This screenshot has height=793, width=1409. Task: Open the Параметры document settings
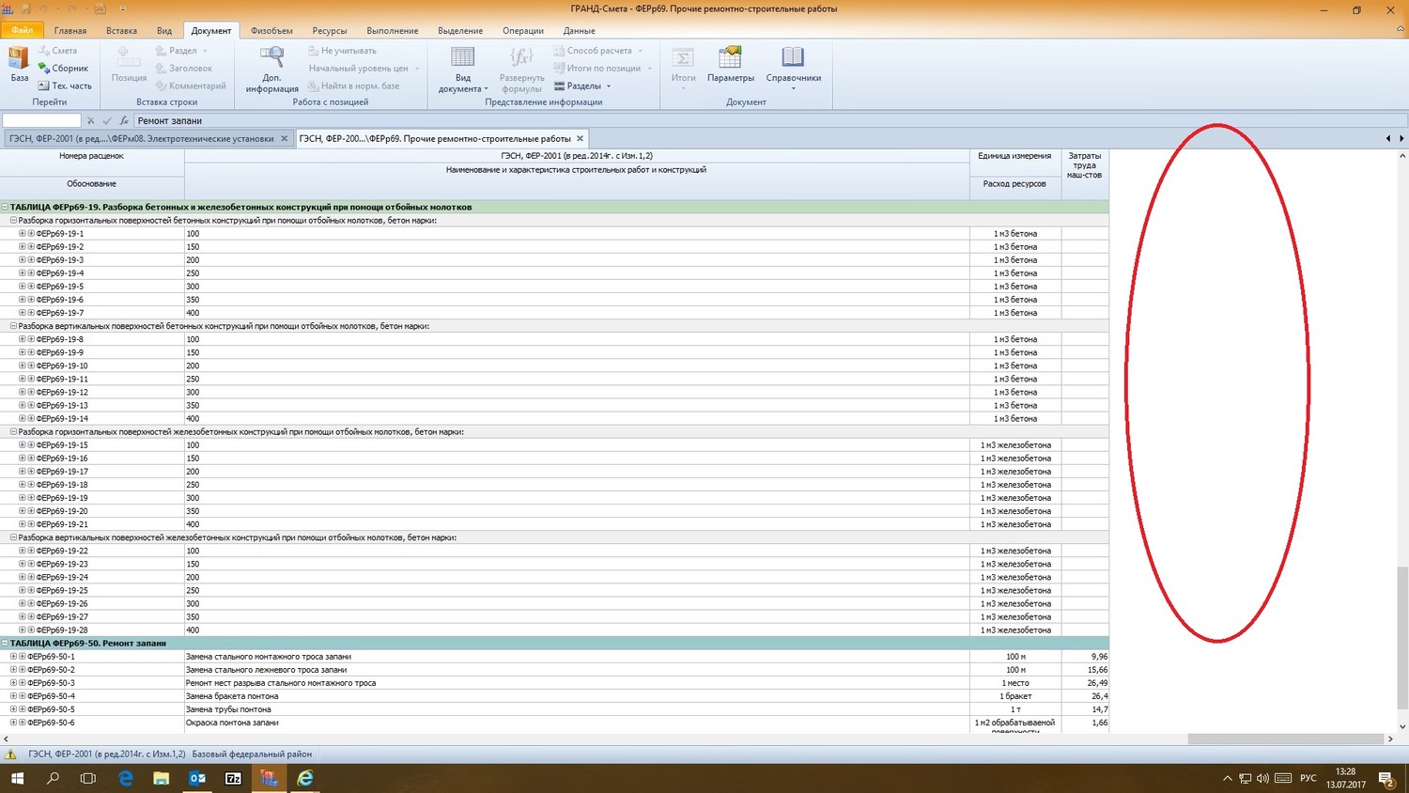731,64
